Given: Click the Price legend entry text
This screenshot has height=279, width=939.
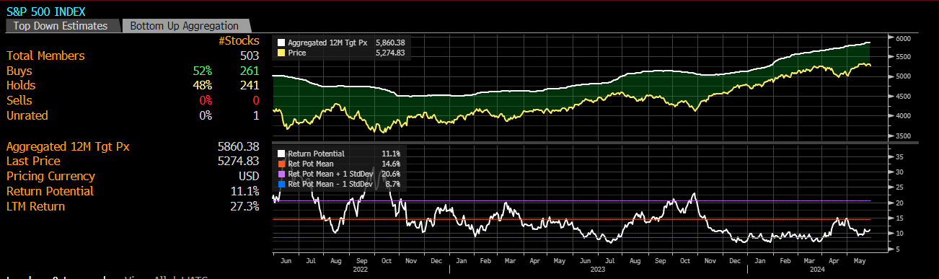Looking at the screenshot, I should pyautogui.click(x=297, y=53).
